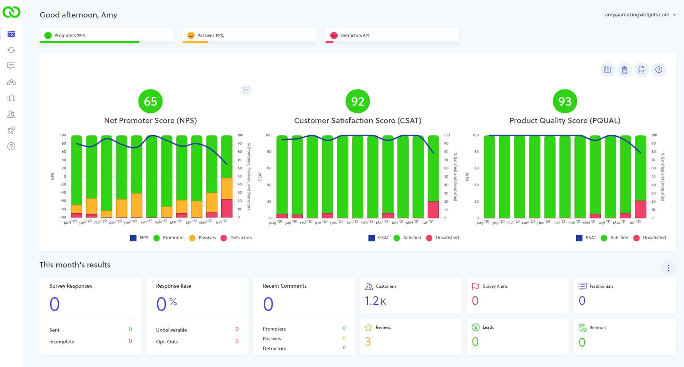Image resolution: width=684 pixels, height=367 pixels.
Task: Click the Passives neutral face icon
Action: tap(191, 36)
